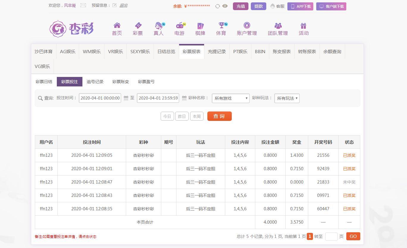The width and height of the screenshot is (407, 248).
Task: Expand the 彩种玩法 所有玩法 dropdown
Action: 287,98
